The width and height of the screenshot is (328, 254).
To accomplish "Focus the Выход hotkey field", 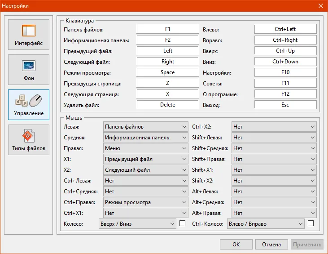I will click(285, 105).
